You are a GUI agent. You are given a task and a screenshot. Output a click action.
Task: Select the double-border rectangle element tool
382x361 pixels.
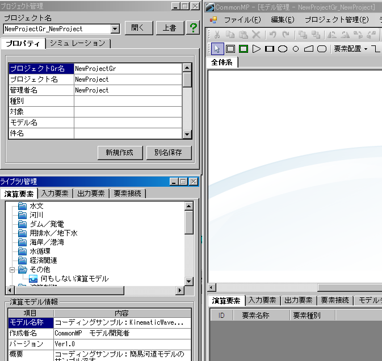(x=230, y=49)
